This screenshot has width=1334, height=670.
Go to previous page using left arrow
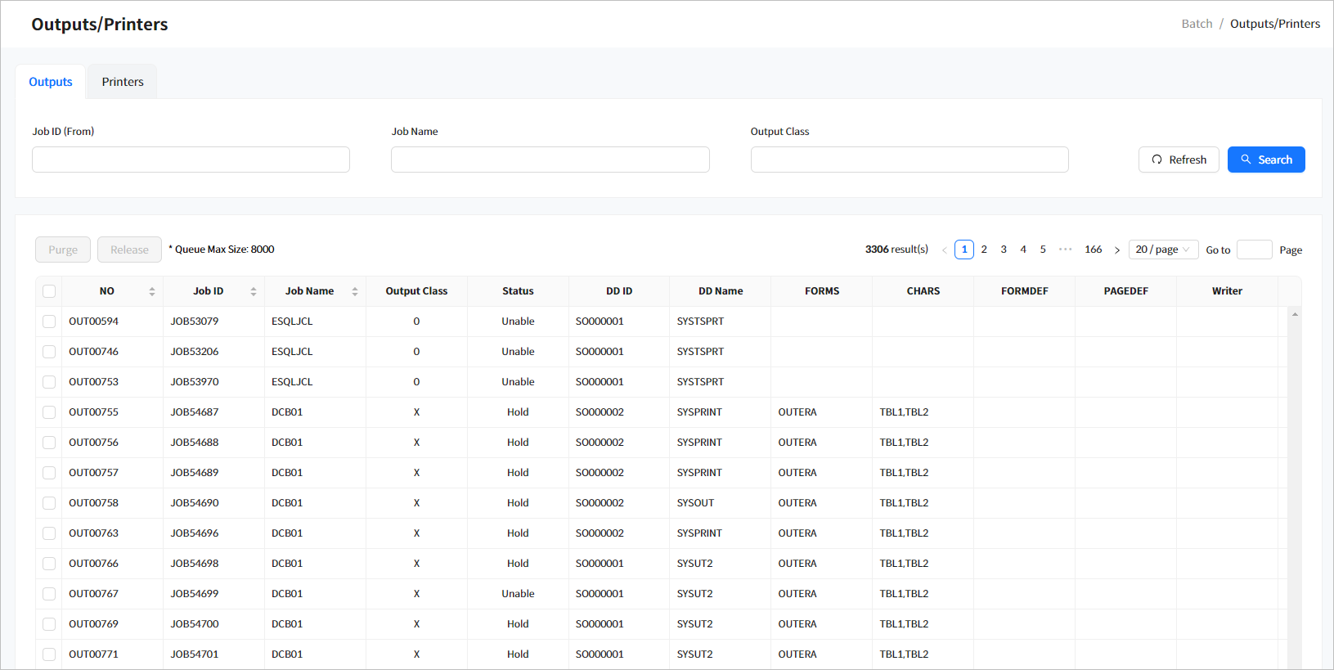click(945, 250)
